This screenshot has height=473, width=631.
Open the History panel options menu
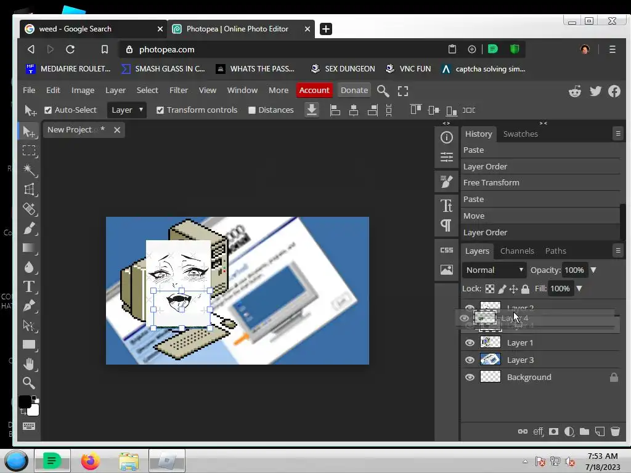click(x=618, y=134)
